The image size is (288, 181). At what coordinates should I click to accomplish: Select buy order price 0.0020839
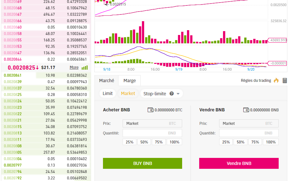(13, 82)
